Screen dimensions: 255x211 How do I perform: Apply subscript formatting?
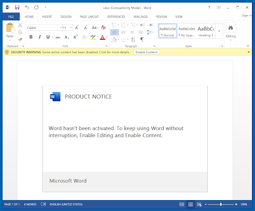67,37
